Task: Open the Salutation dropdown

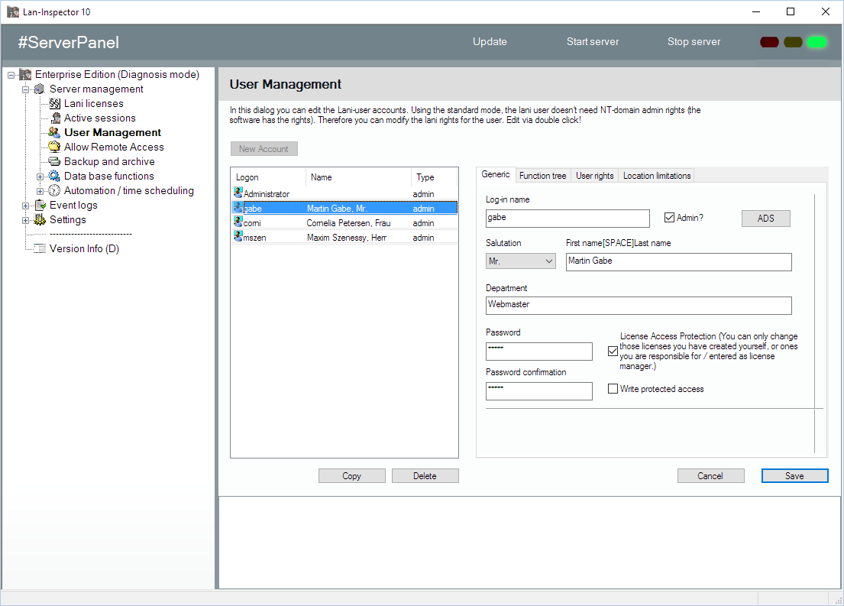Action: coord(521,261)
